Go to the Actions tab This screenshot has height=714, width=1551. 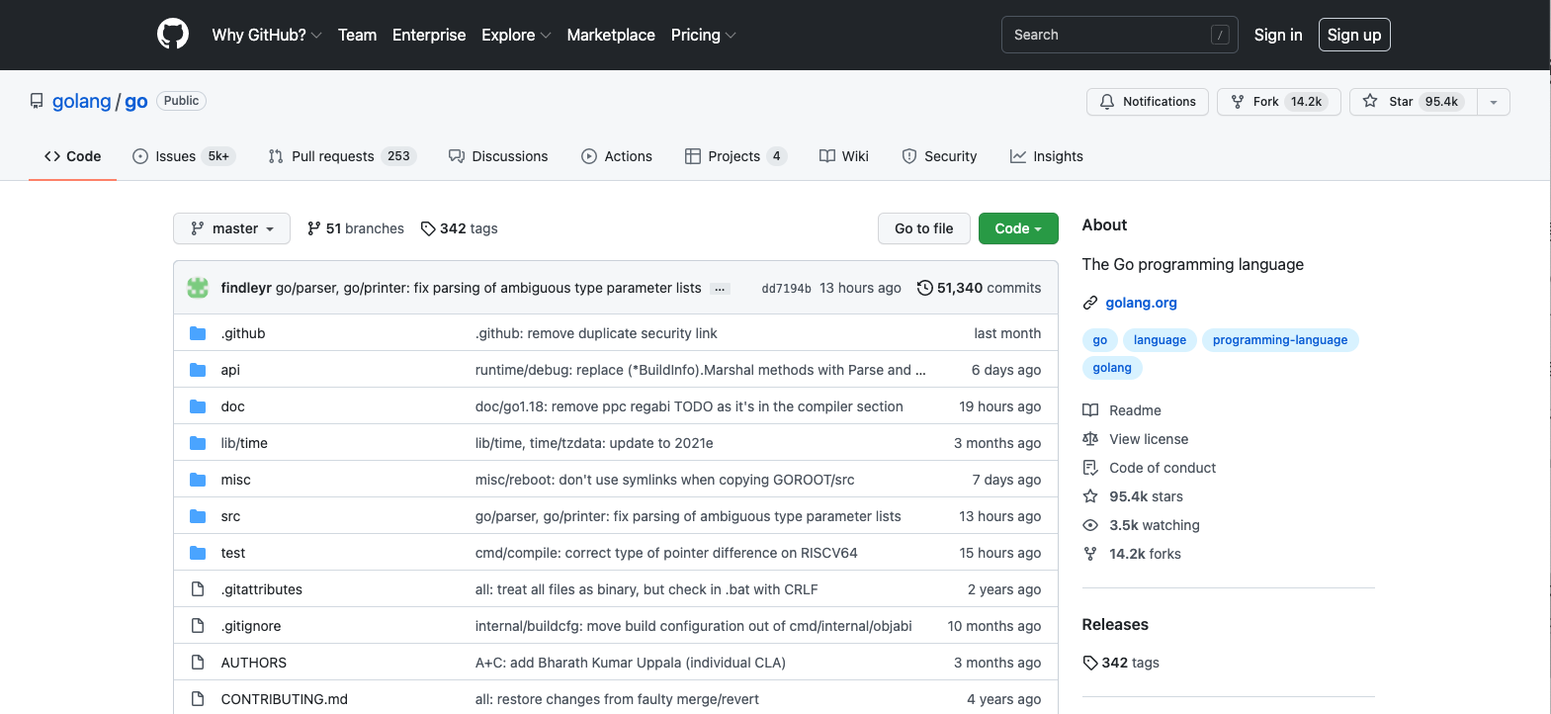coord(617,156)
